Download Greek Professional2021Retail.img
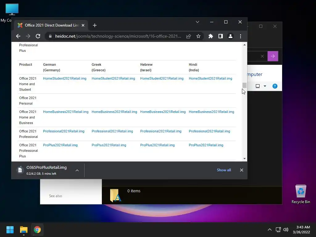 (x=112, y=131)
